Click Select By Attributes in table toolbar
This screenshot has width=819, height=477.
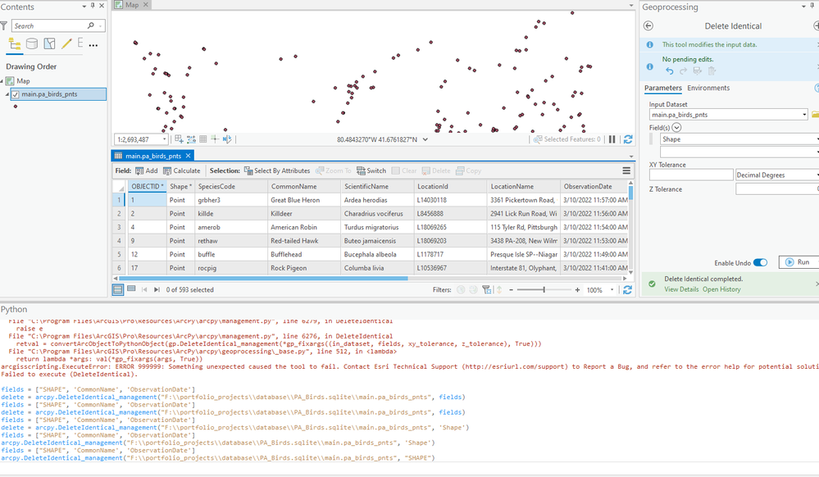tap(277, 170)
